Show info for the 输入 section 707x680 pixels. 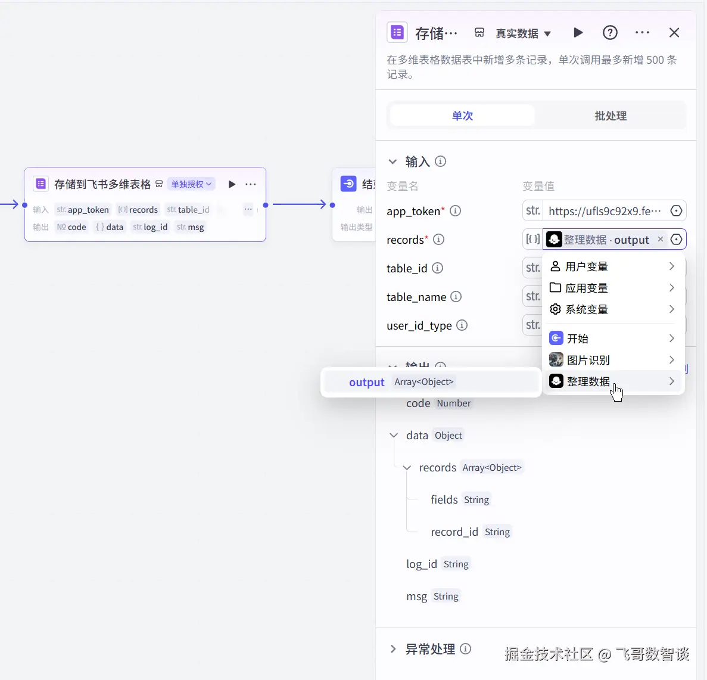pyautogui.click(x=441, y=161)
